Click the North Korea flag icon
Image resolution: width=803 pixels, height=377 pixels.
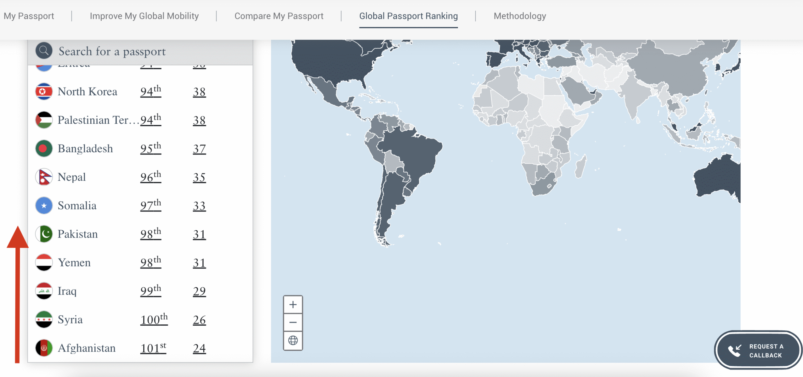44,92
